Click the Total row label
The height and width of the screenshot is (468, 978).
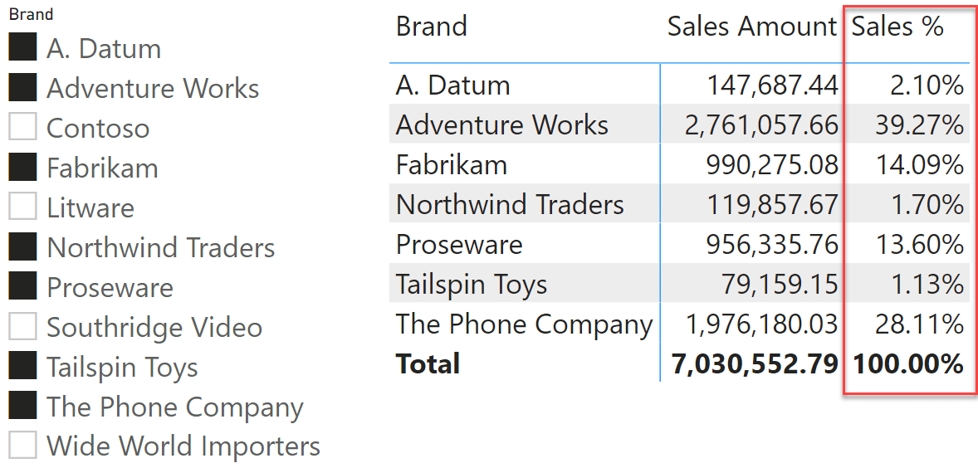428,364
